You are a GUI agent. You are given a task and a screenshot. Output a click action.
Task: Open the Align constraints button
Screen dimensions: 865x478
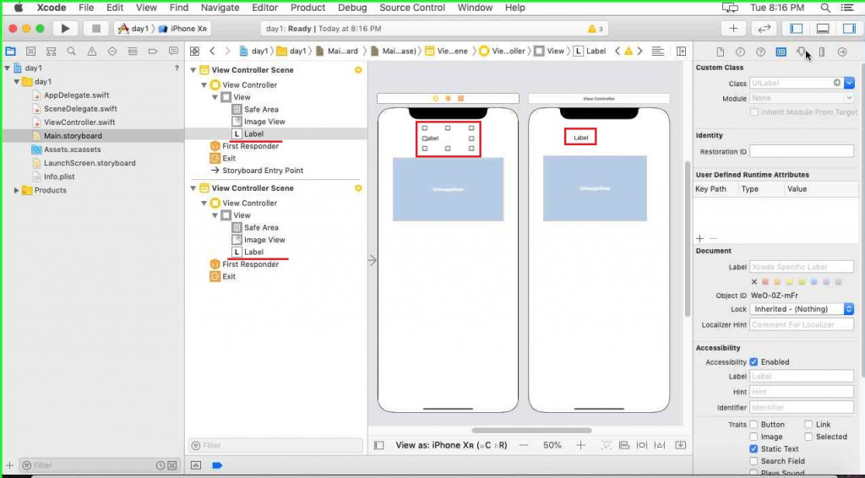pos(624,445)
